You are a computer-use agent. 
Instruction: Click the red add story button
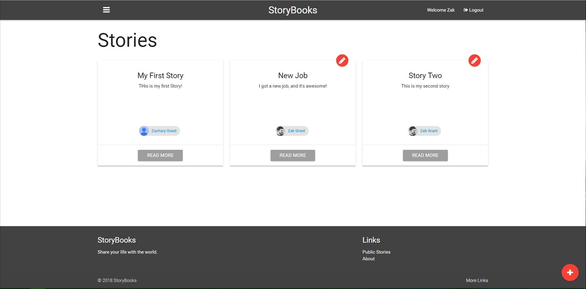coord(570,272)
